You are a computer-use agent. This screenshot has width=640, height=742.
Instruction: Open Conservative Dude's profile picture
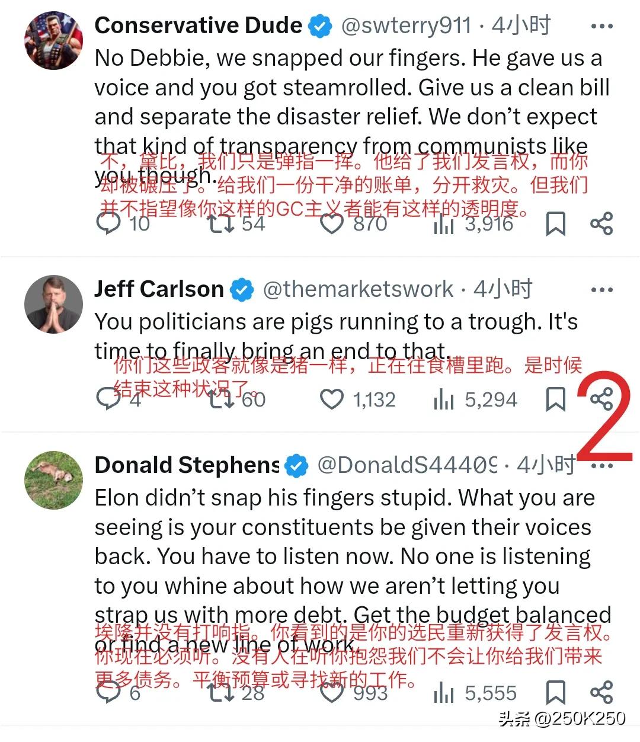click(x=53, y=40)
